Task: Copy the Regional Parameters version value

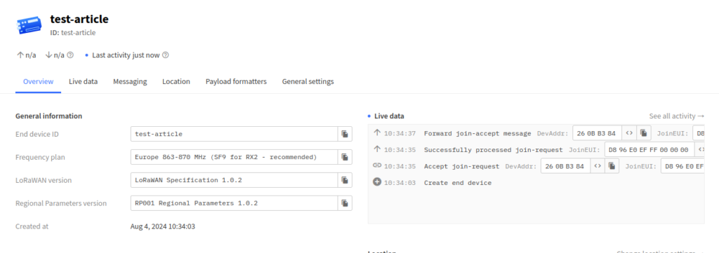Action: [345, 203]
